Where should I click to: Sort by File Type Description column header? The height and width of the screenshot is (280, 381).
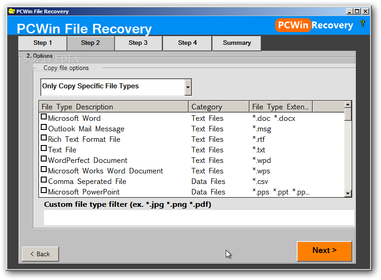pos(114,107)
